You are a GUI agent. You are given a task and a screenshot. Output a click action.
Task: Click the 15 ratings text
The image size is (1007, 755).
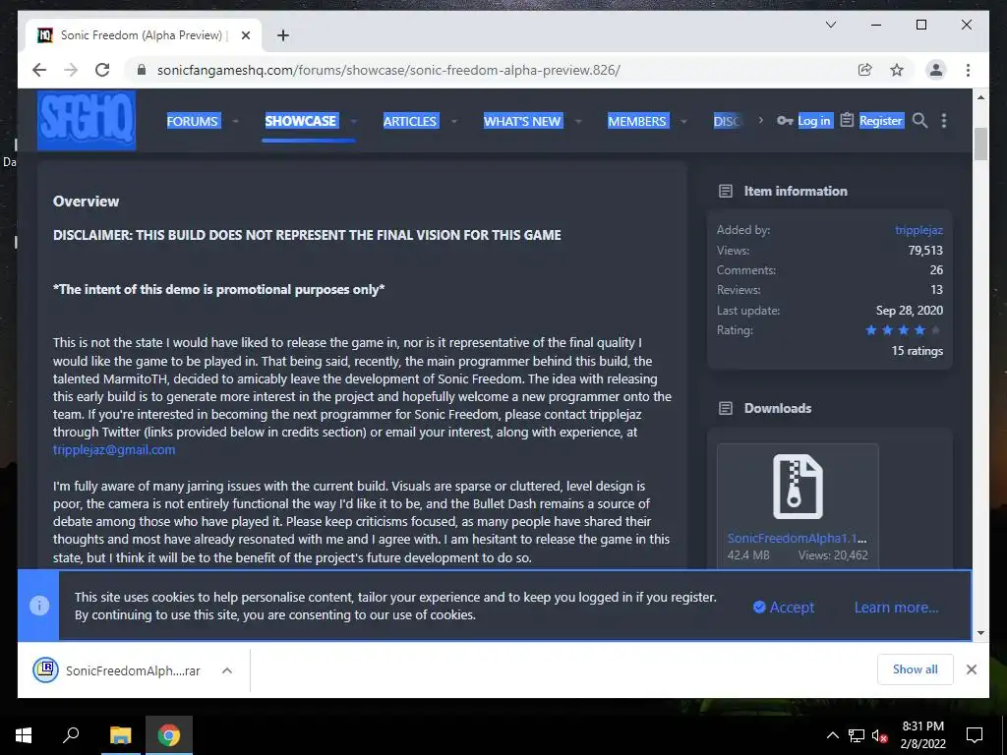coord(918,351)
